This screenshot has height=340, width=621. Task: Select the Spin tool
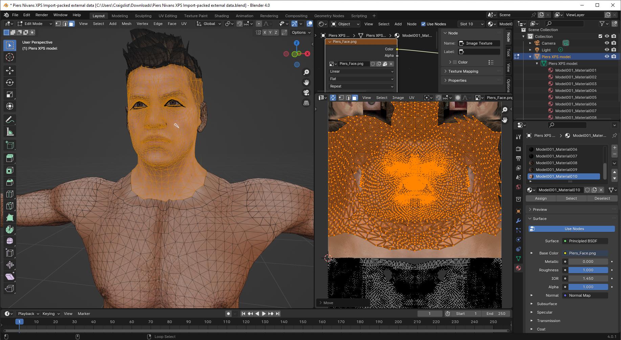(x=10, y=229)
